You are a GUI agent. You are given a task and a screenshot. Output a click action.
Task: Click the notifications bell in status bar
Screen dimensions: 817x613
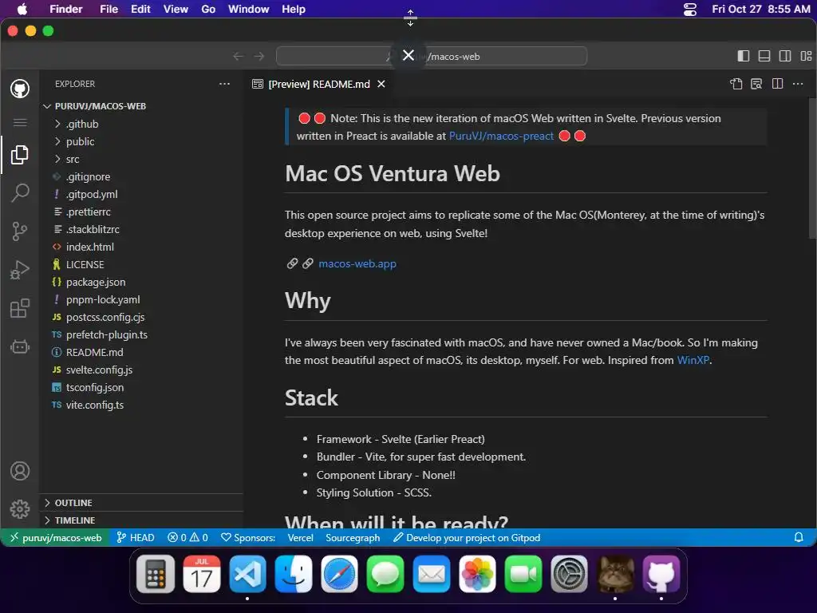pyautogui.click(x=798, y=537)
